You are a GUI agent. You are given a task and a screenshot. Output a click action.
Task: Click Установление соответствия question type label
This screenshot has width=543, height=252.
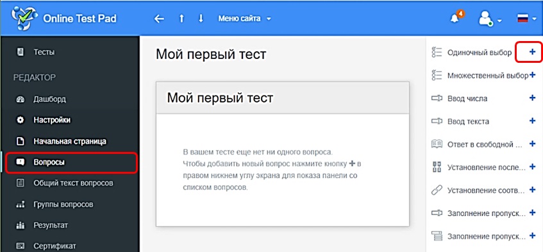tap(487, 190)
